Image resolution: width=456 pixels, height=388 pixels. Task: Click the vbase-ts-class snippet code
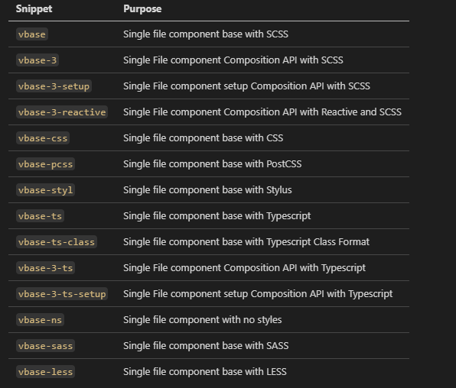coord(57,242)
